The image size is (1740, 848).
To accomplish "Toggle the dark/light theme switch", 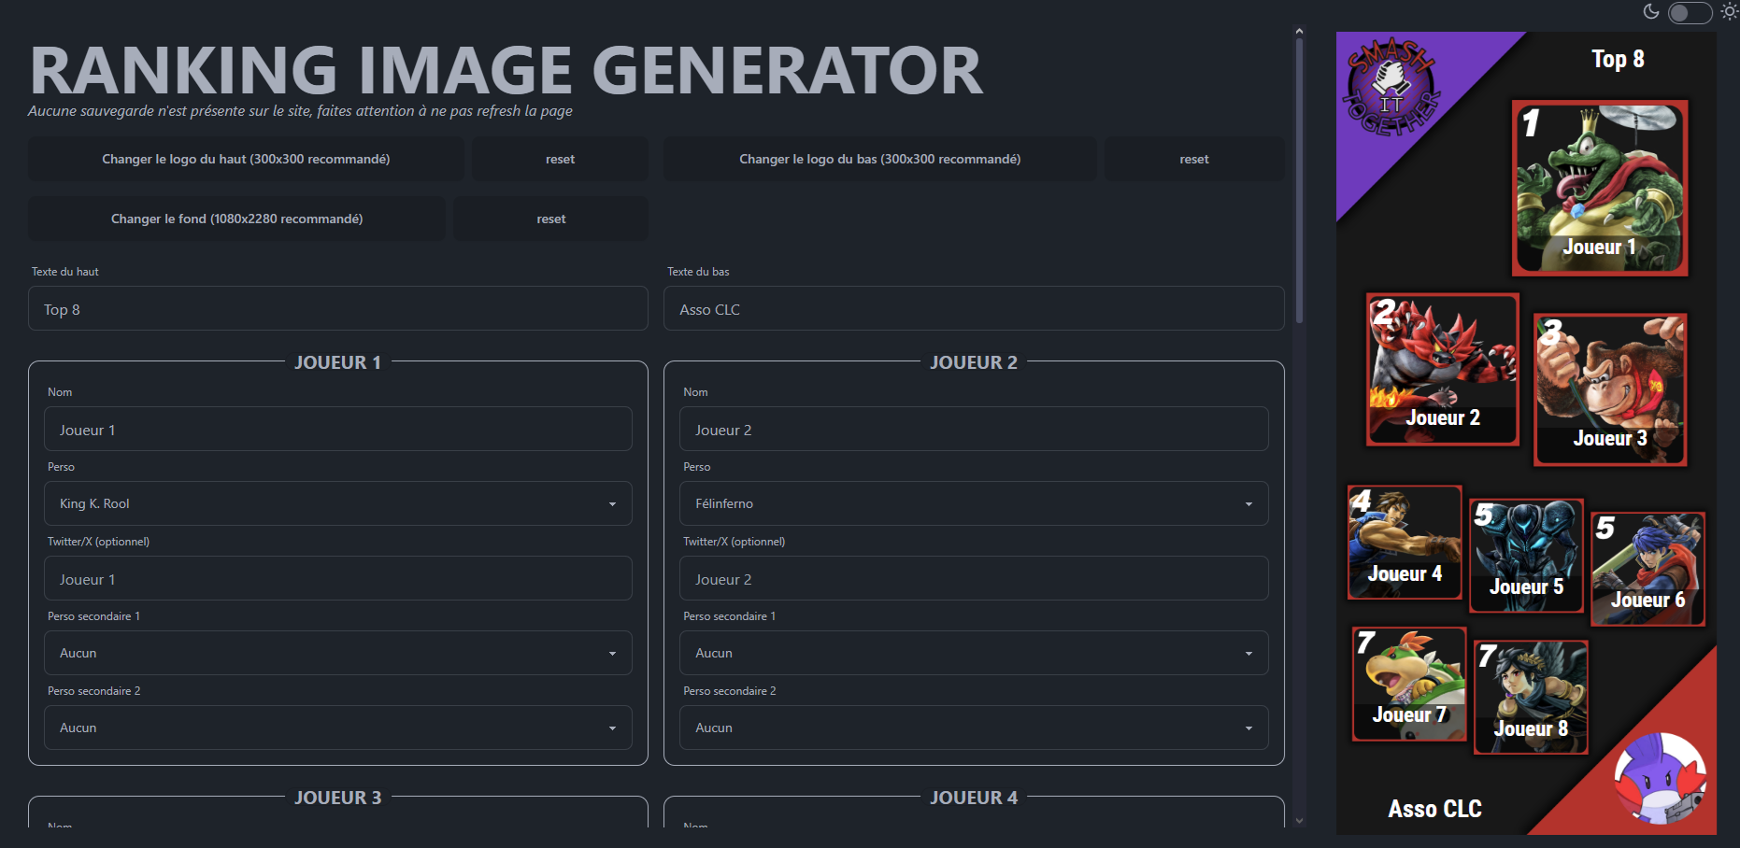I will [1690, 12].
